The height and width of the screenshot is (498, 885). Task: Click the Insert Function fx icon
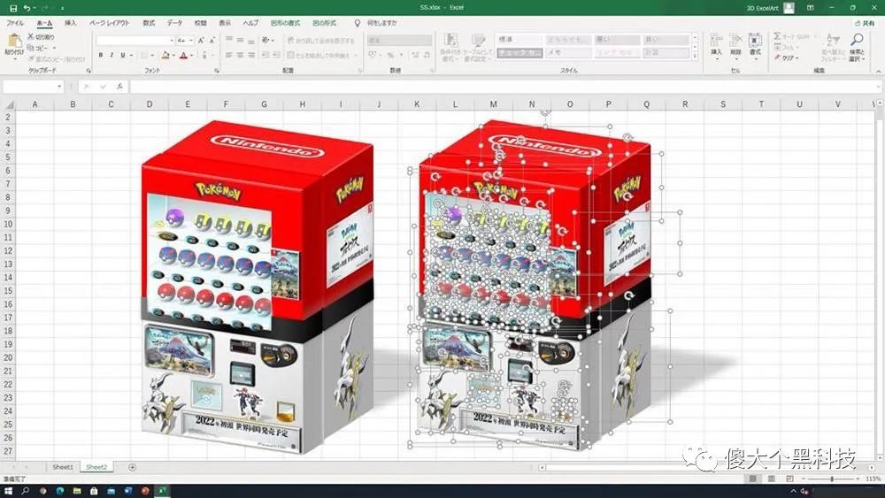(119, 87)
